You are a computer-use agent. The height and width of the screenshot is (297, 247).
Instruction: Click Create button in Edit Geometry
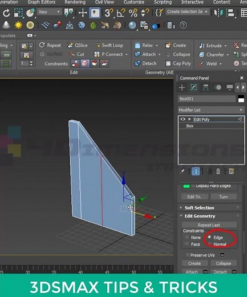195,263
